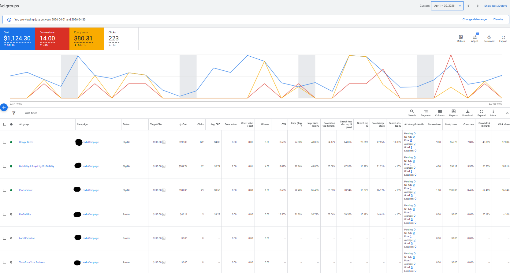Check the Profitability row checkbox
This screenshot has width=510, height=273.
coord(5,214)
